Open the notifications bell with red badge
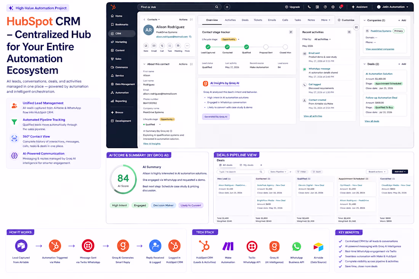Image resolution: width=419 pixels, height=279 pixels. point(341,7)
